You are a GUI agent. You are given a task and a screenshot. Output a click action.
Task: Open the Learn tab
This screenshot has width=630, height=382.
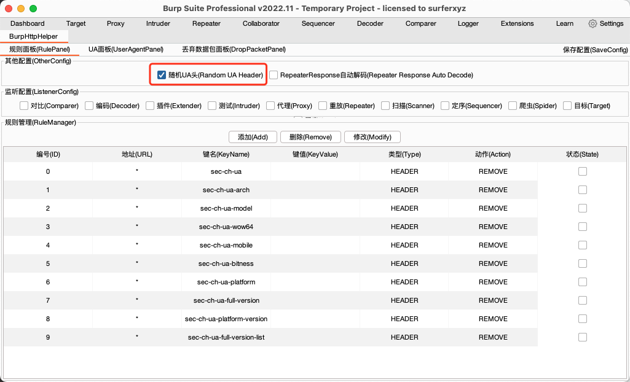click(564, 24)
